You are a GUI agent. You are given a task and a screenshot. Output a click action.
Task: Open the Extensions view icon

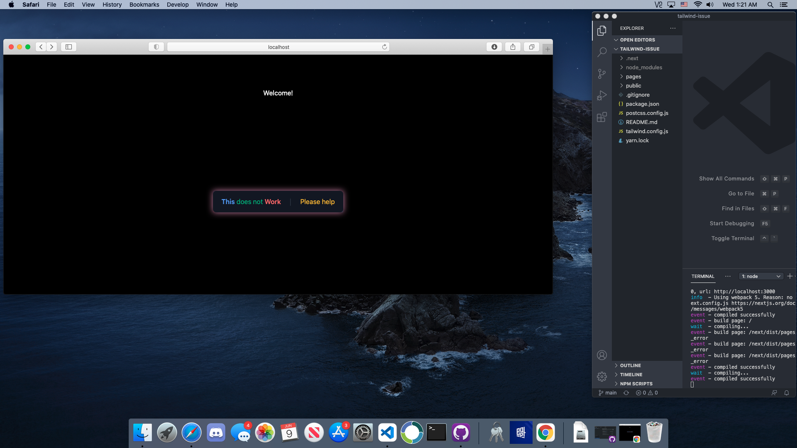pos(601,117)
